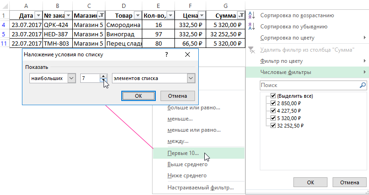
Task: Click Отмена in the top-10 dialog
Action: click(177, 96)
